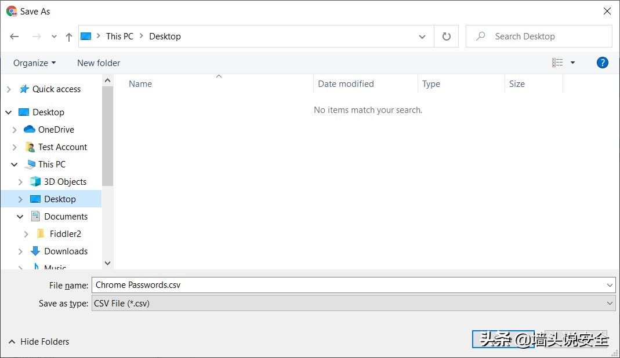The height and width of the screenshot is (358, 620).
Task: Collapse This PC tree node
Action: [x=14, y=165]
